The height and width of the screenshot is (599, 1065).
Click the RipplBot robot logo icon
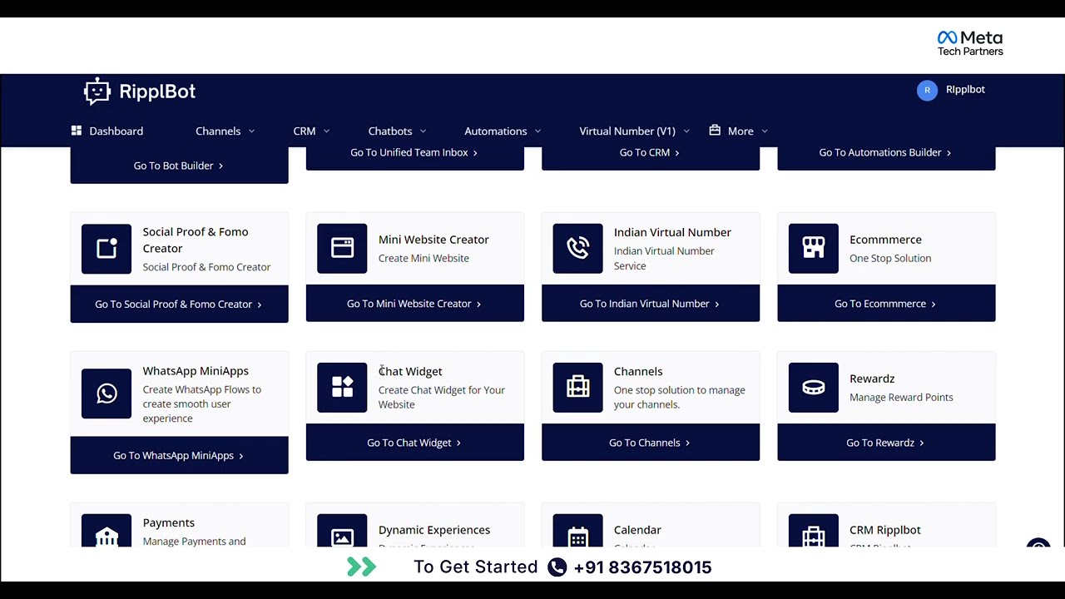pyautogui.click(x=97, y=92)
